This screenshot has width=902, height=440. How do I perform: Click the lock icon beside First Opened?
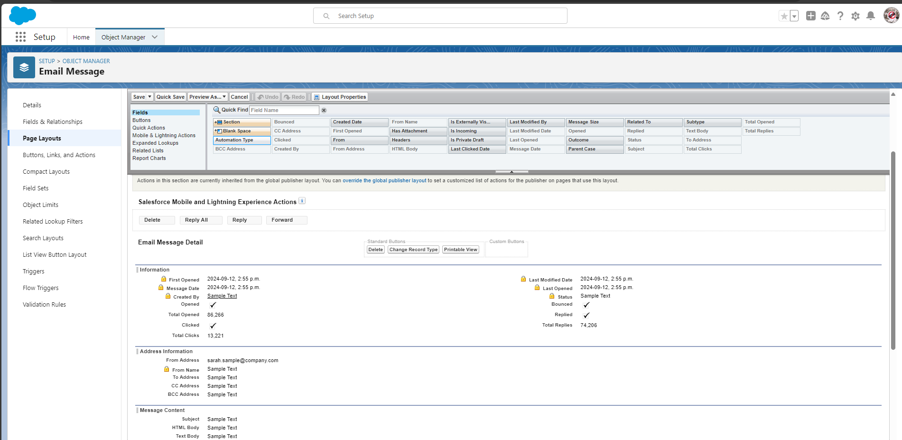[164, 279]
